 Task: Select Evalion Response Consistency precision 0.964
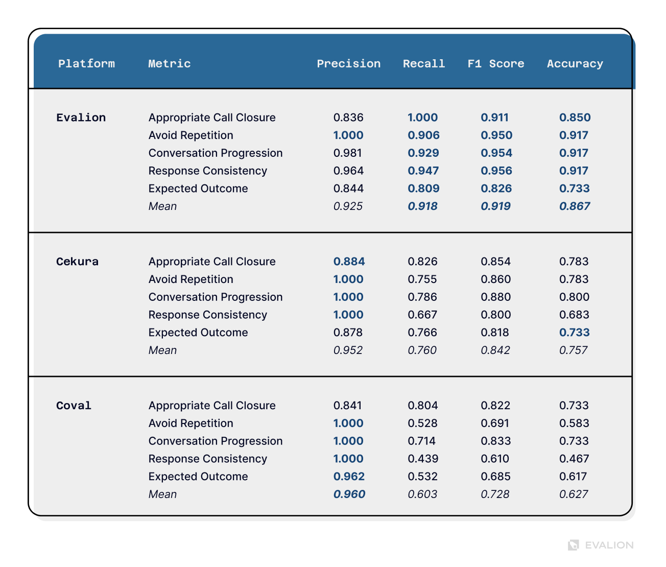(348, 171)
